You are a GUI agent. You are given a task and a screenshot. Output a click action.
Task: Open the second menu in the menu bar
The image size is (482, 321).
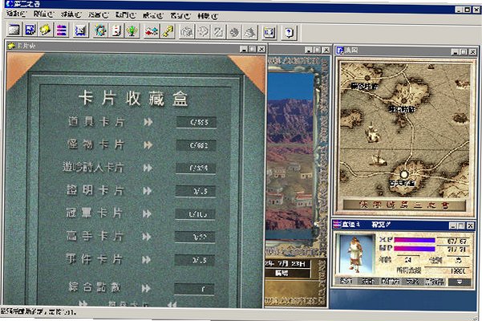(43, 14)
